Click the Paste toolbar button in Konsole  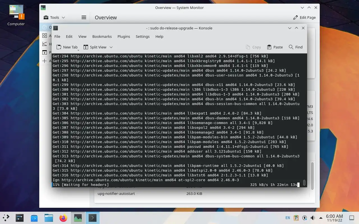click(x=275, y=47)
